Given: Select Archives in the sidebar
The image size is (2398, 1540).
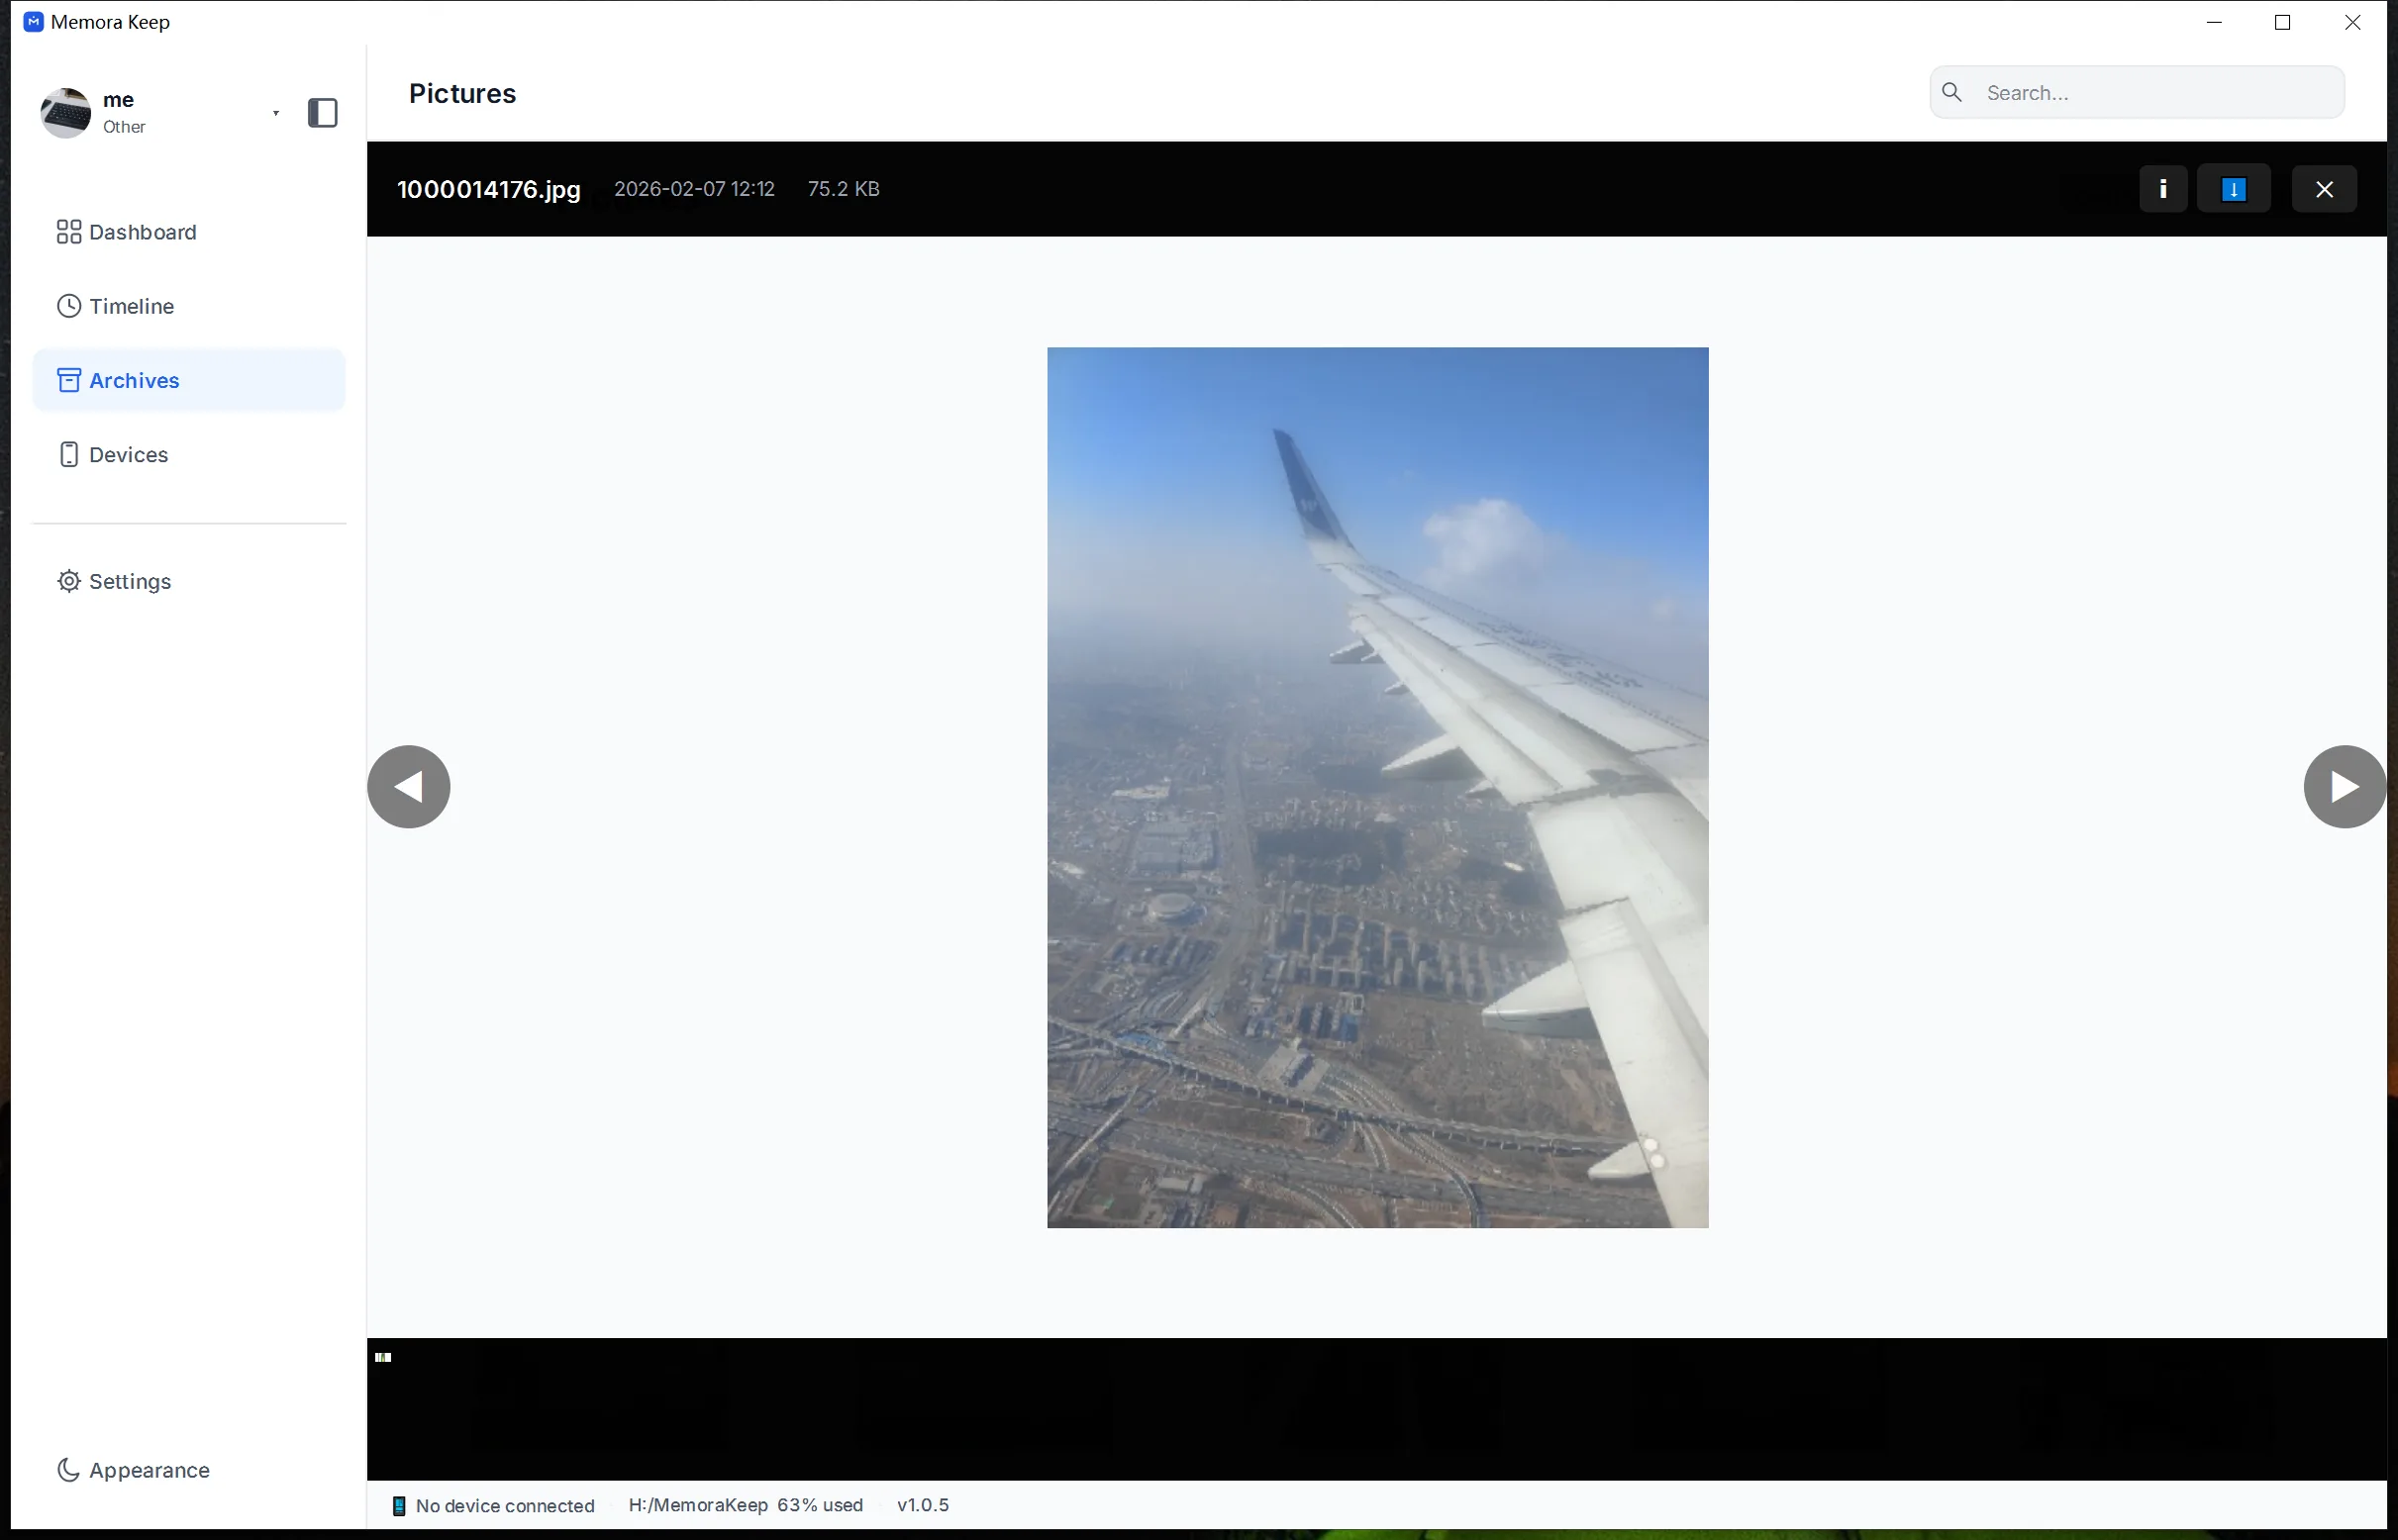Looking at the screenshot, I should coord(189,380).
